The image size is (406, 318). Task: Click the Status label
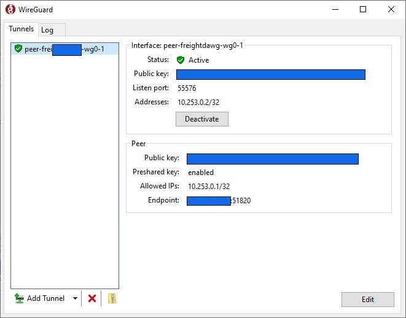[158, 60]
